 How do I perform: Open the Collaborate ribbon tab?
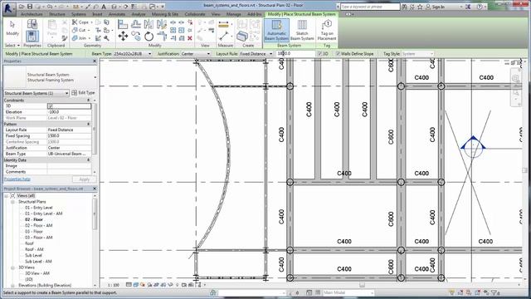tap(195, 14)
